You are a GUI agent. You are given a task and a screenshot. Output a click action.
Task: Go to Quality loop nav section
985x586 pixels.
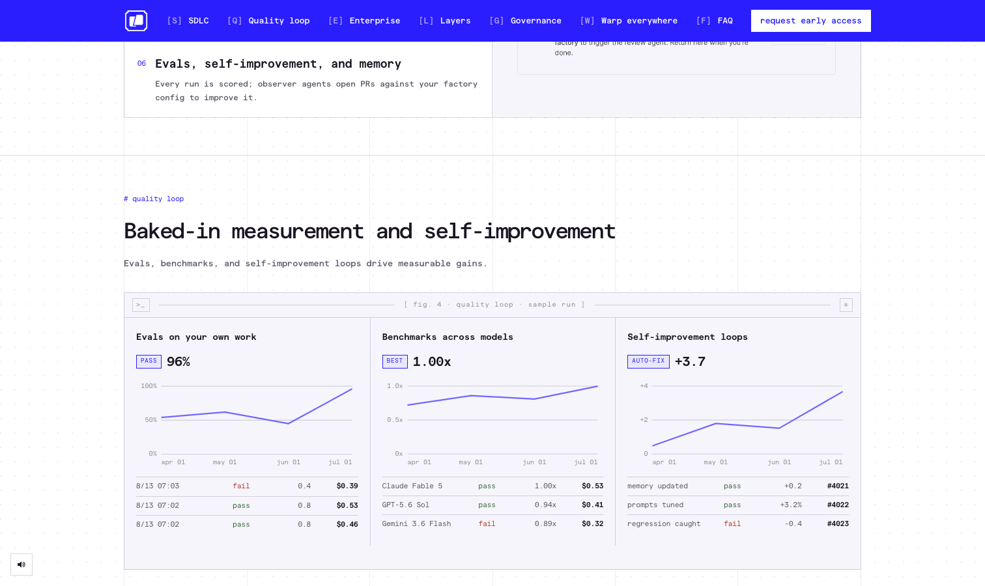click(268, 21)
